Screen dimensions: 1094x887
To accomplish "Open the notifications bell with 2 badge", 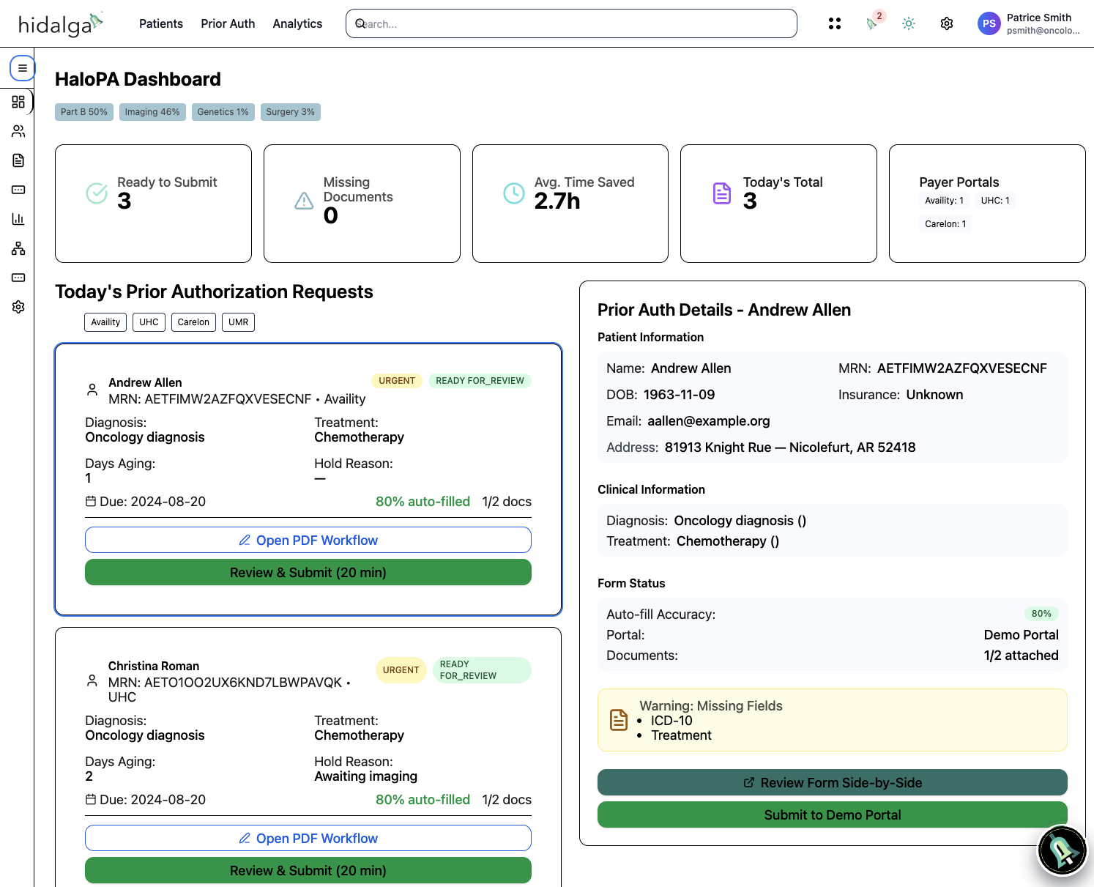I will tap(871, 23).
